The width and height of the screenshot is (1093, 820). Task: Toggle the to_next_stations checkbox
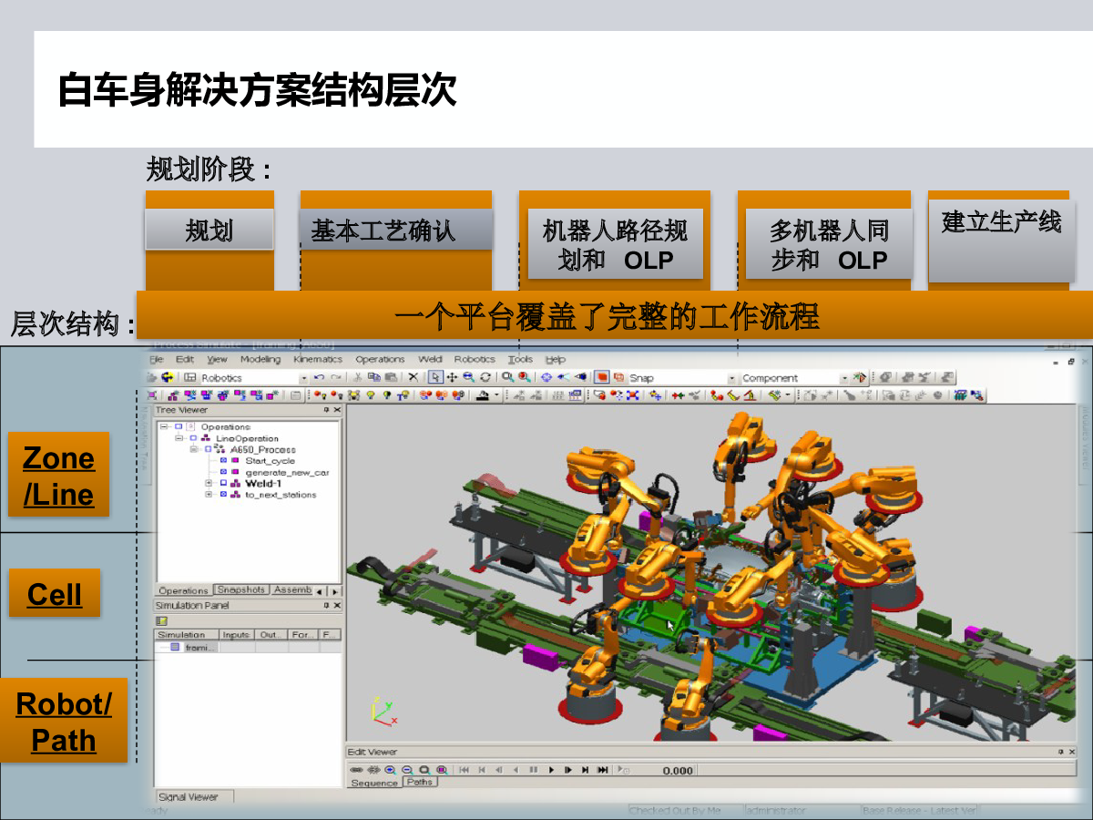point(223,495)
